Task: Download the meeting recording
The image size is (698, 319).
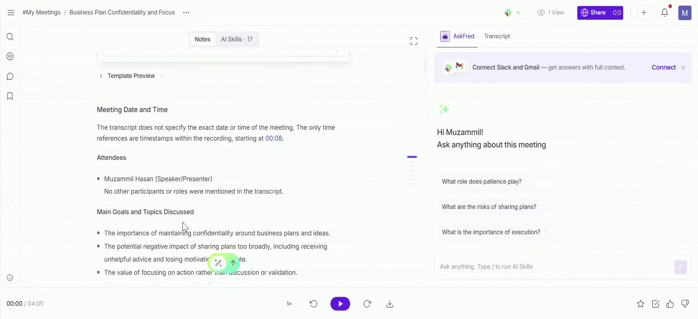Action: pyautogui.click(x=390, y=304)
